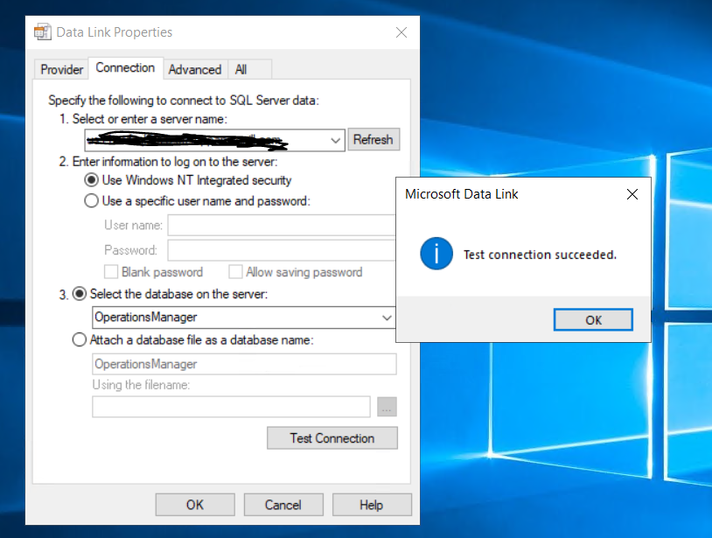Click the OperationsManager database combo box
712x538 pixels.
point(244,318)
